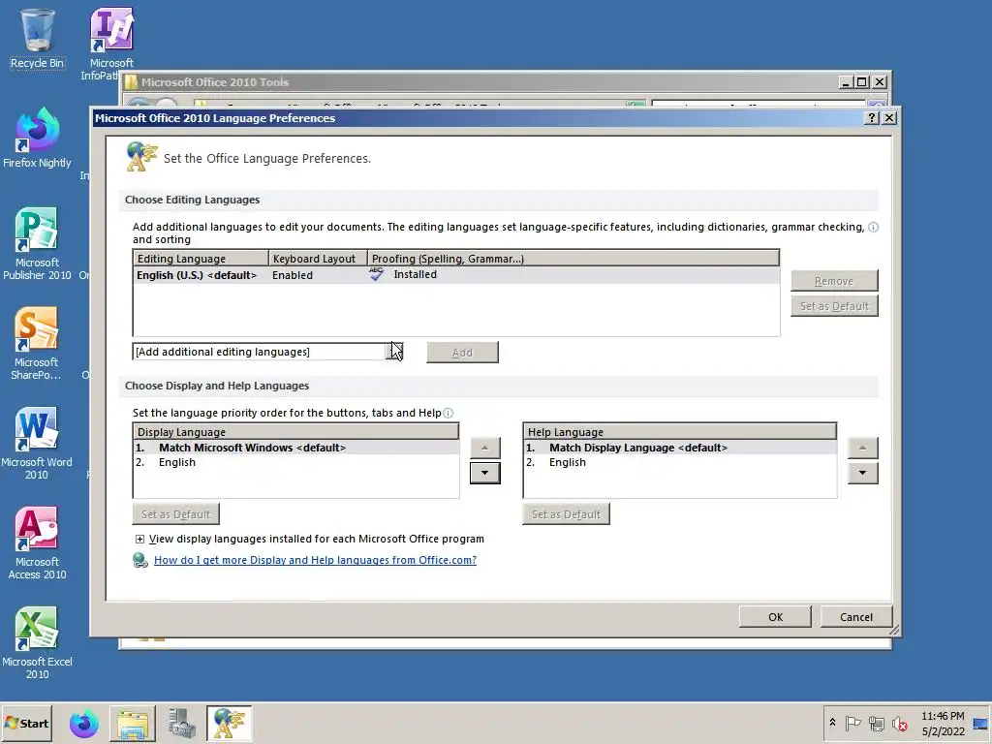Click the Display Language column header
Screen dimensions: 992x744
[x=295, y=431]
